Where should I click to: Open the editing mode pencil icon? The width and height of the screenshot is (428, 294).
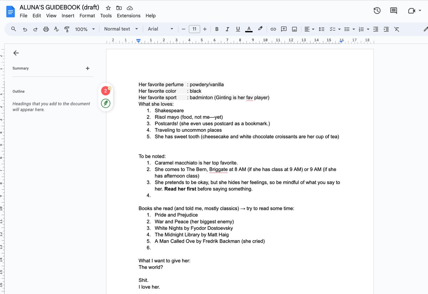[425, 29]
